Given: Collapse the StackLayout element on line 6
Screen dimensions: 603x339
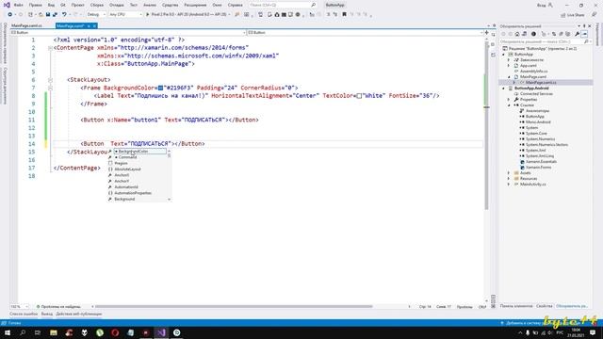Looking at the screenshot, I should (x=50, y=80).
